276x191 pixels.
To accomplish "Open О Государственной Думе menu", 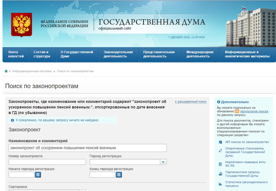I will 77,54.
